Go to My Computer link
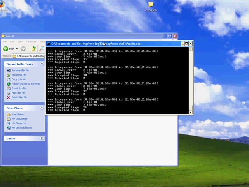249x187 pixels. pos(19,123)
